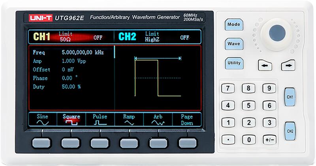Click the rotary adjustment knob

click(277, 32)
